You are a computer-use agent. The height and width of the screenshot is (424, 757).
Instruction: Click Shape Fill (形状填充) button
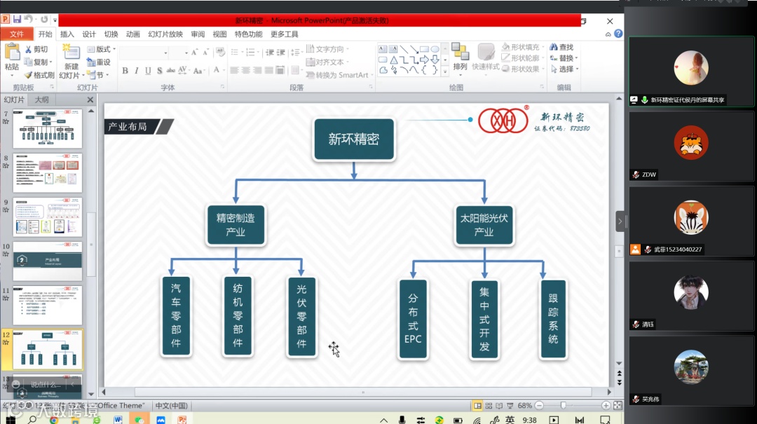click(x=521, y=47)
